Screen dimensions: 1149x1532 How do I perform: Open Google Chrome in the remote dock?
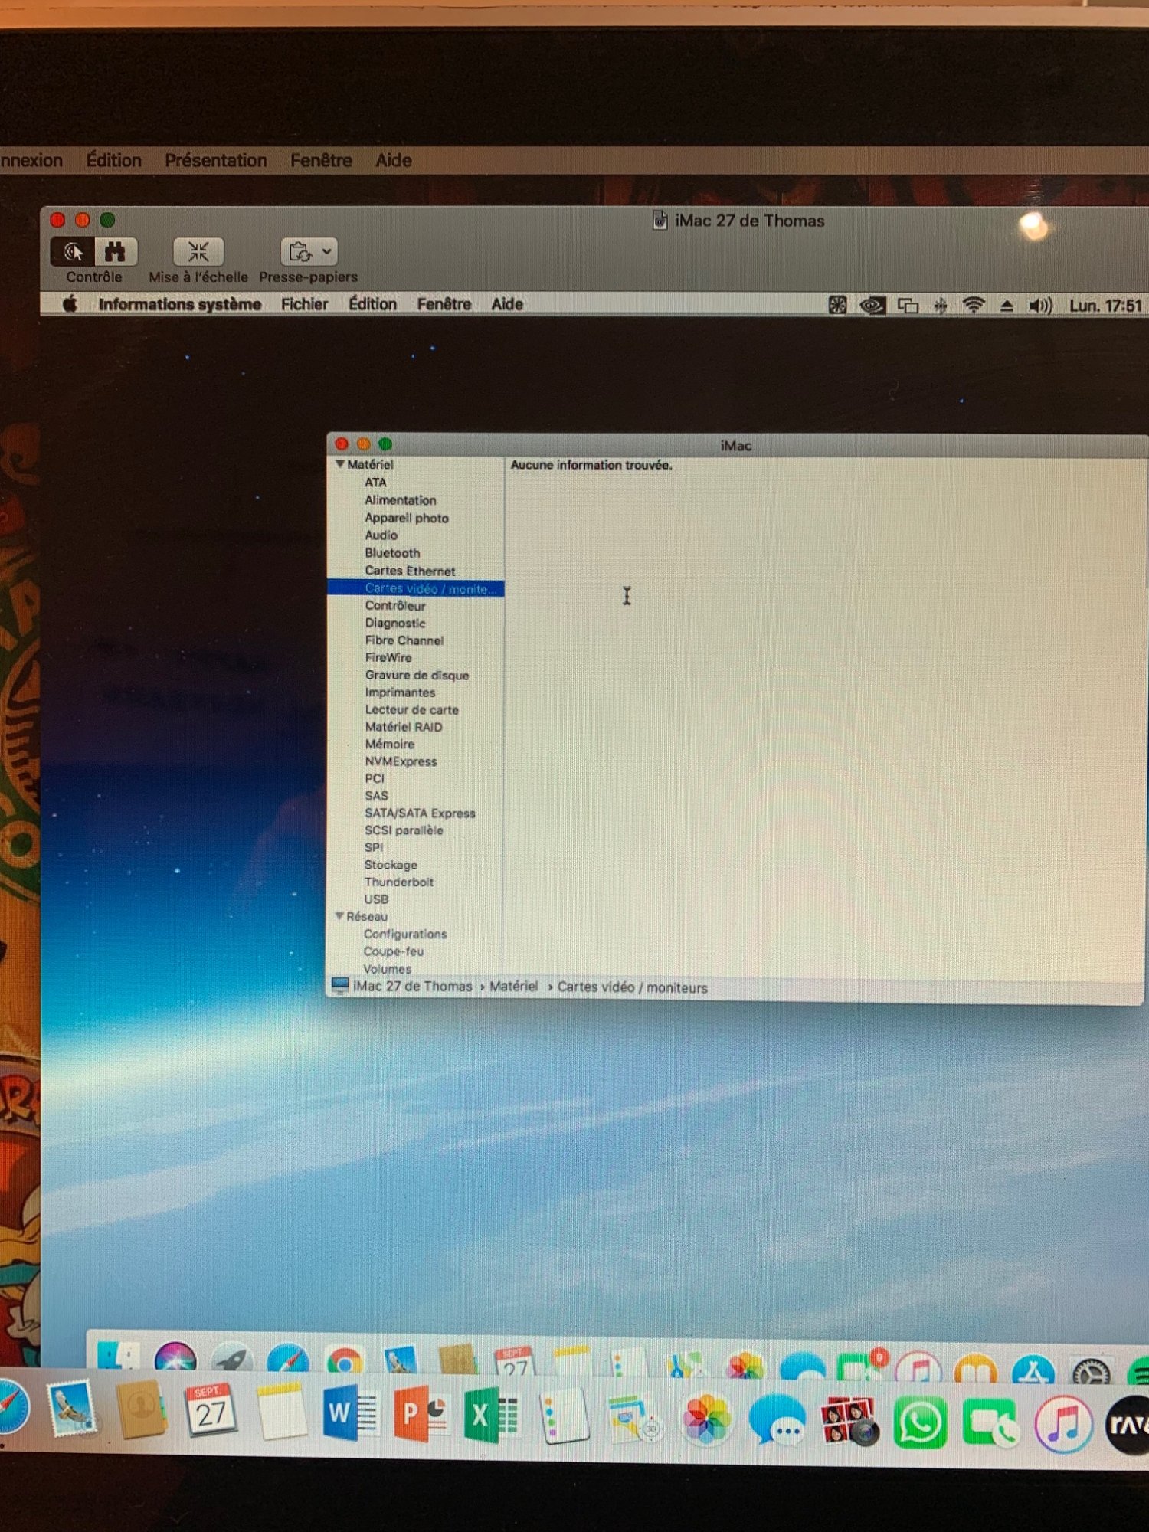coord(344,1363)
